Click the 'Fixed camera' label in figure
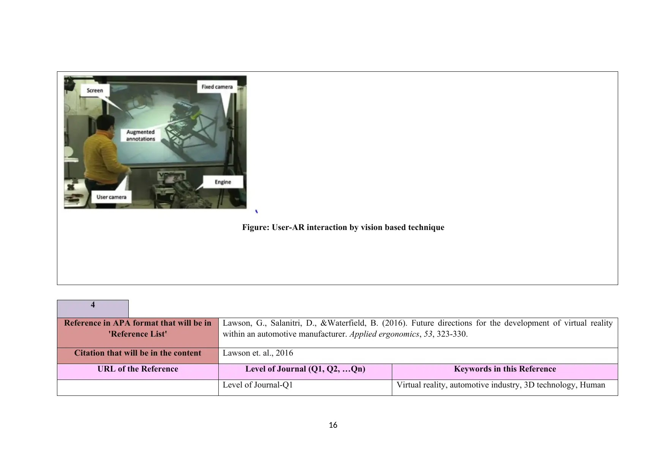Image resolution: width=666 pixels, height=471 pixels. (217, 87)
